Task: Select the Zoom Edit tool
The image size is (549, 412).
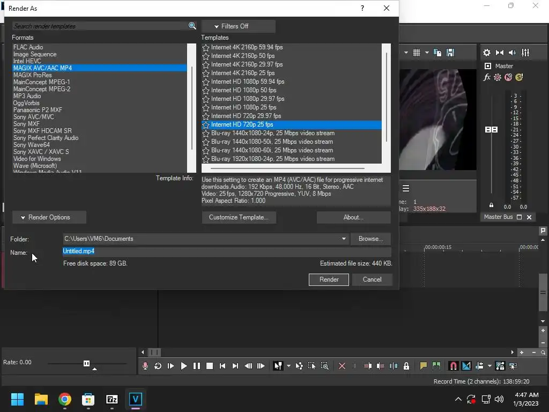Action: point(324,366)
